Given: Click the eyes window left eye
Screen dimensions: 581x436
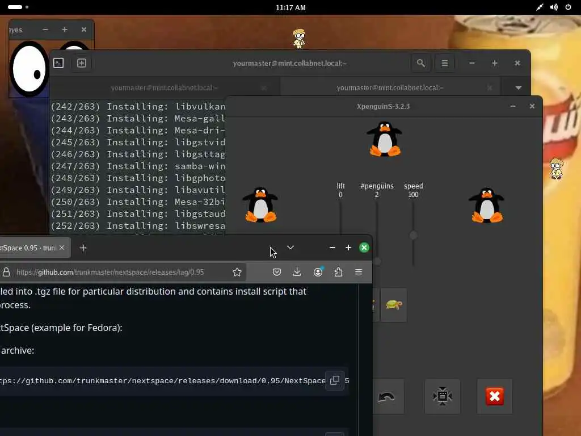Looking at the screenshot, I should tap(29, 69).
